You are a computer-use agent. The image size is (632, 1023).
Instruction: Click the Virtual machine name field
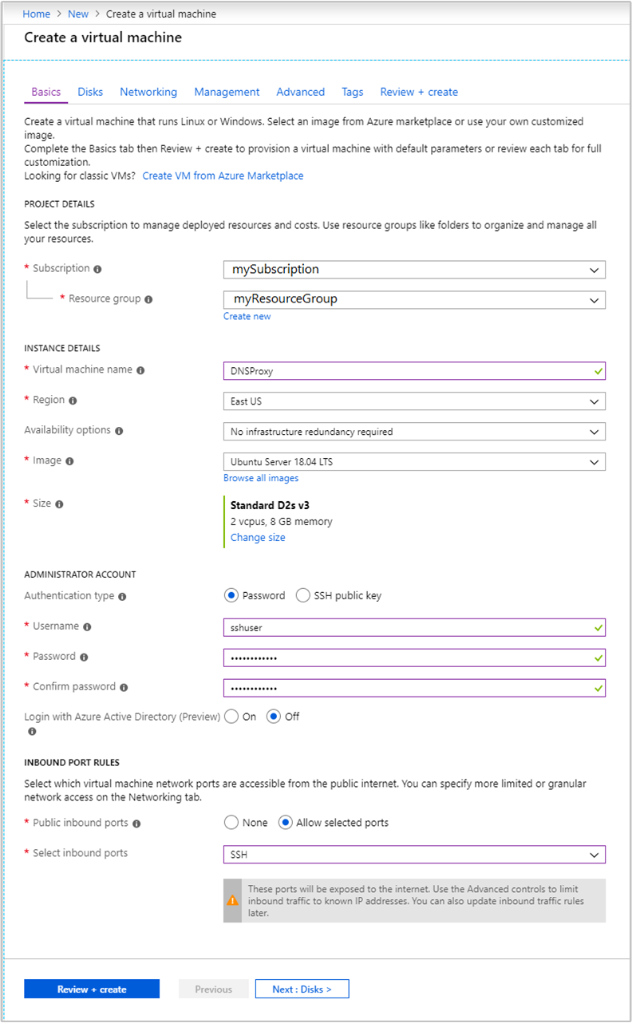414,370
